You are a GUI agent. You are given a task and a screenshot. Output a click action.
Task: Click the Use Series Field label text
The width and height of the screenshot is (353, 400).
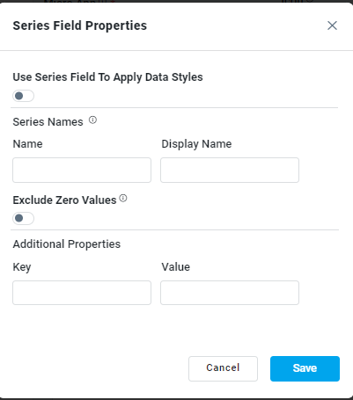[107, 77]
